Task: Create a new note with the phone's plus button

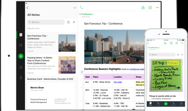Action: 166,104
